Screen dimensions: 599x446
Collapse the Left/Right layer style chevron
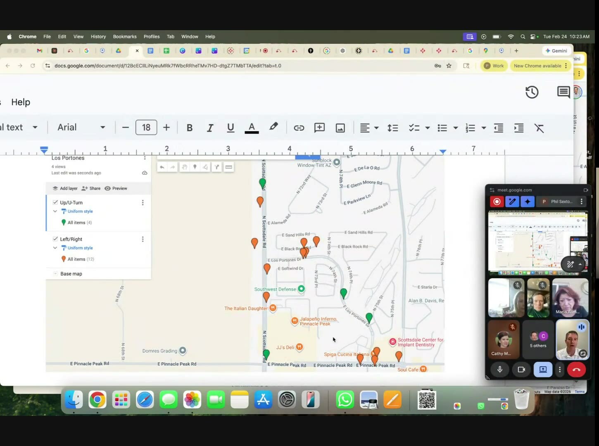tap(55, 248)
